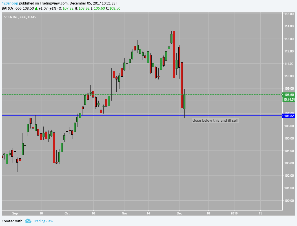Click the 16 date axis label
The height and width of the screenshot is (226, 297).
[x=93, y=213]
